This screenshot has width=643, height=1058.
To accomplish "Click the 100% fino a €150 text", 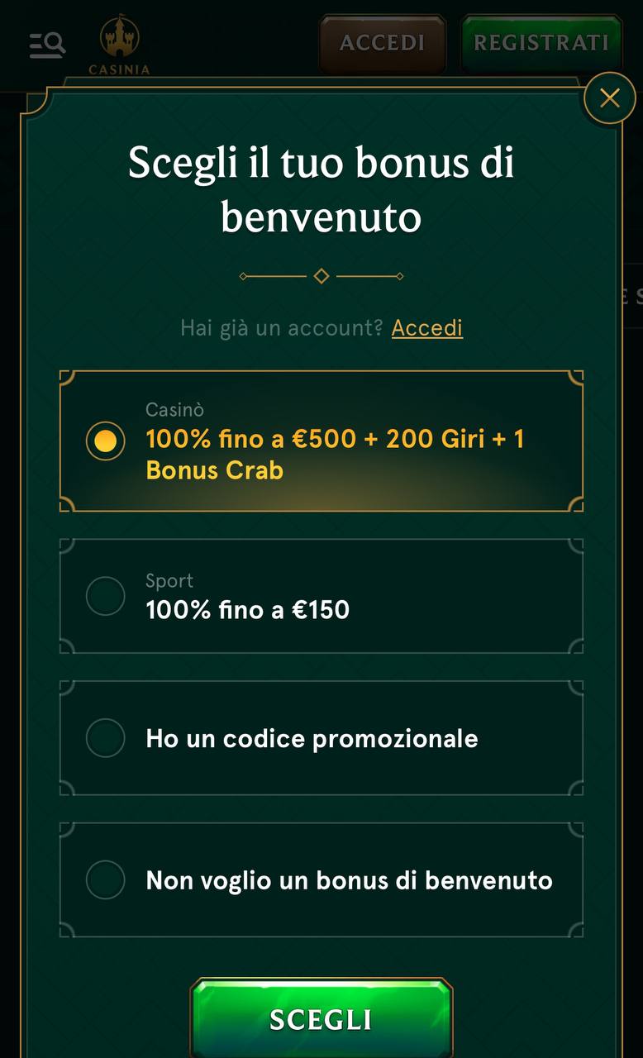I will point(247,610).
